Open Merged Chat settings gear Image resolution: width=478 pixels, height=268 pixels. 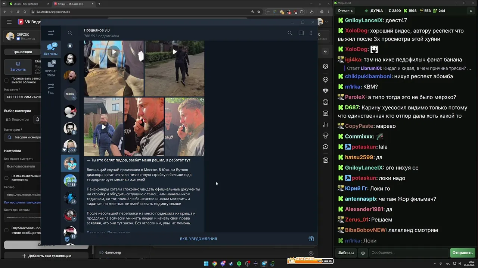(471, 11)
